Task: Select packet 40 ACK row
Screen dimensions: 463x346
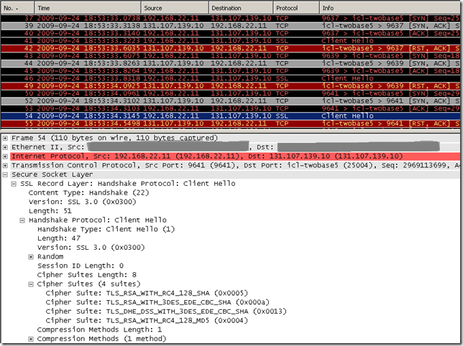Action: tap(230, 33)
